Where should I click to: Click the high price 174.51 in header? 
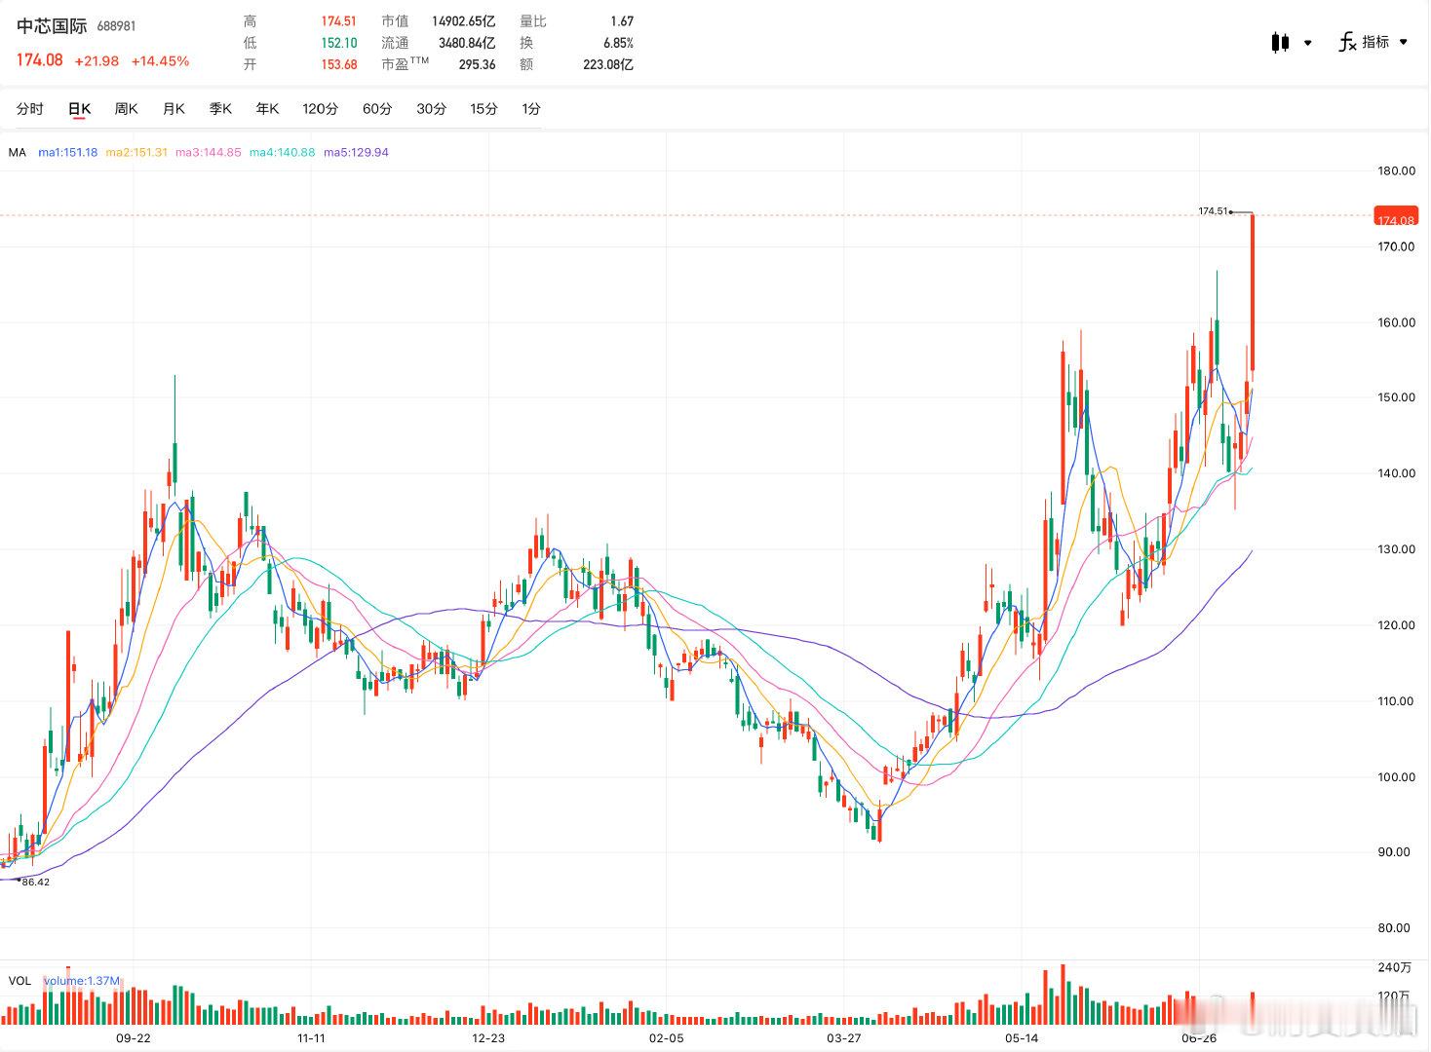click(339, 21)
